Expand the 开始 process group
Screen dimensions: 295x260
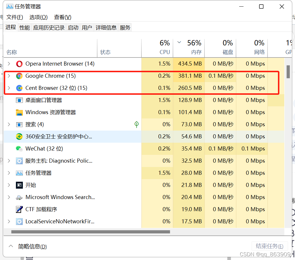click(9, 185)
